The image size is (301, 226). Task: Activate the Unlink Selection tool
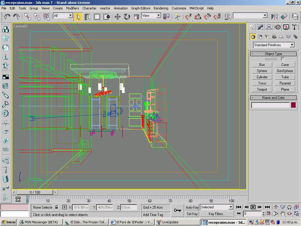(x=37, y=17)
